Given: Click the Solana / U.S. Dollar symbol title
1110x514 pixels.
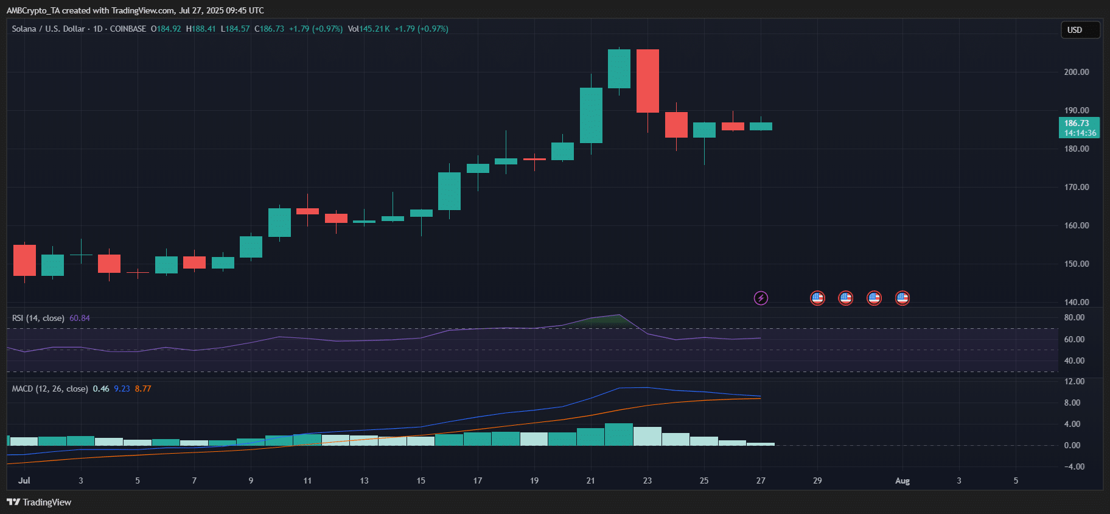Looking at the screenshot, I should point(48,29).
